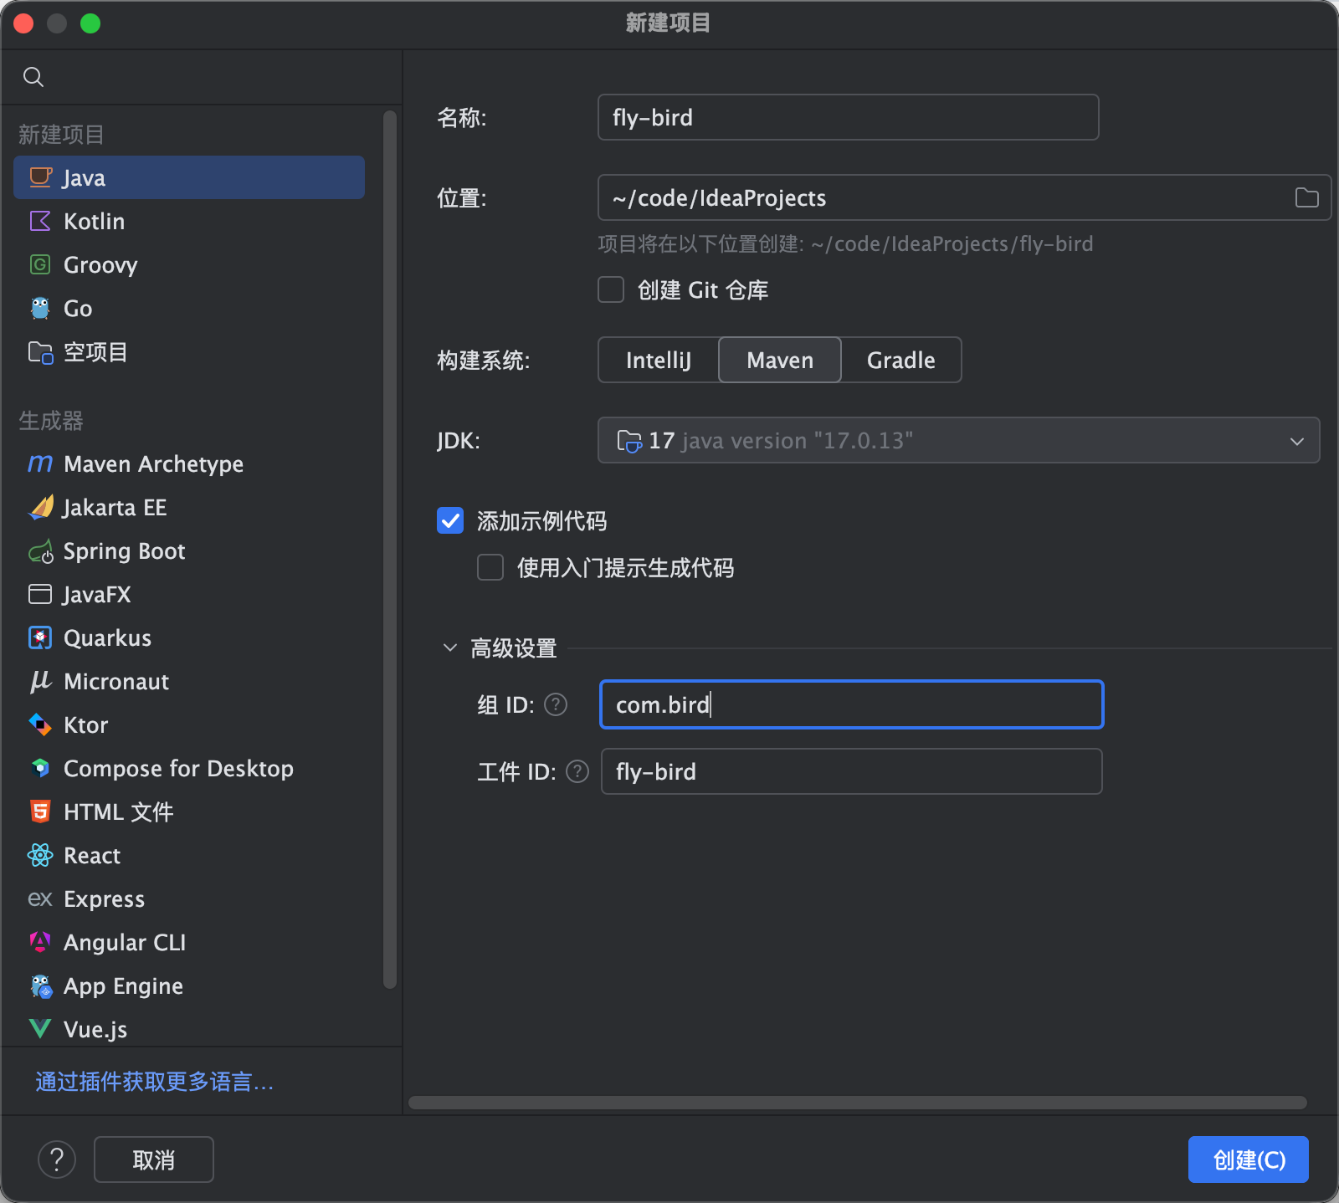This screenshot has height=1203, width=1339.
Task: Select the Go gopher icon
Action: tap(40, 308)
